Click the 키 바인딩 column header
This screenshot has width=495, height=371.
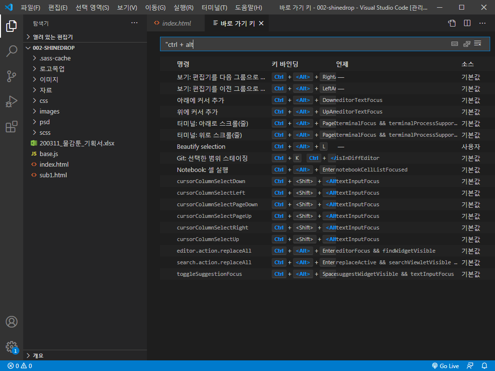pyautogui.click(x=285, y=64)
